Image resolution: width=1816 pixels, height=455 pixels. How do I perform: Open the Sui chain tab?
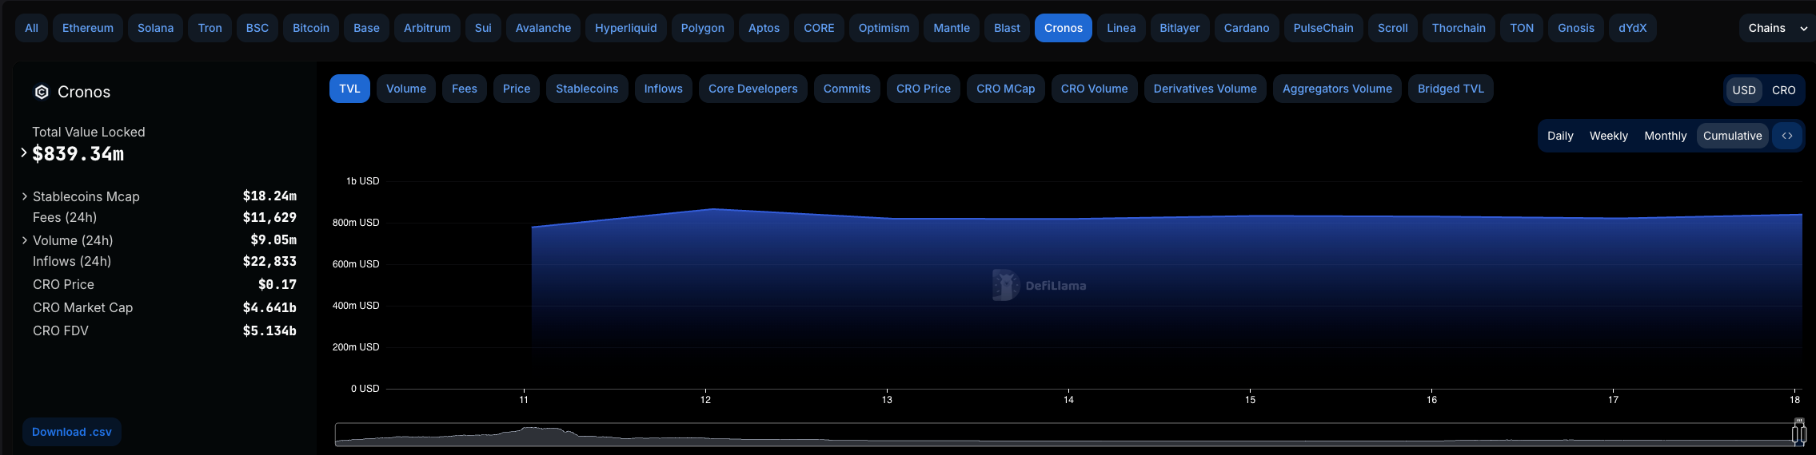coord(483,28)
